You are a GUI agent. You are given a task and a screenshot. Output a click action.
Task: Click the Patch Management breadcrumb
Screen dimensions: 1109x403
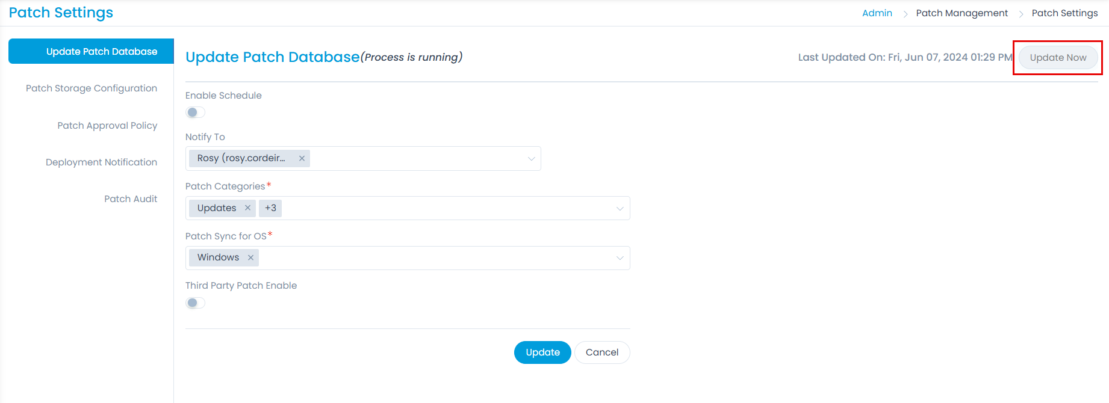pyautogui.click(x=961, y=13)
